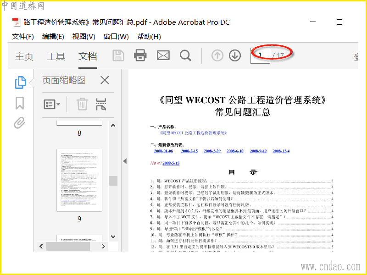Send file by email via envelope icon

pyautogui.click(x=163, y=55)
